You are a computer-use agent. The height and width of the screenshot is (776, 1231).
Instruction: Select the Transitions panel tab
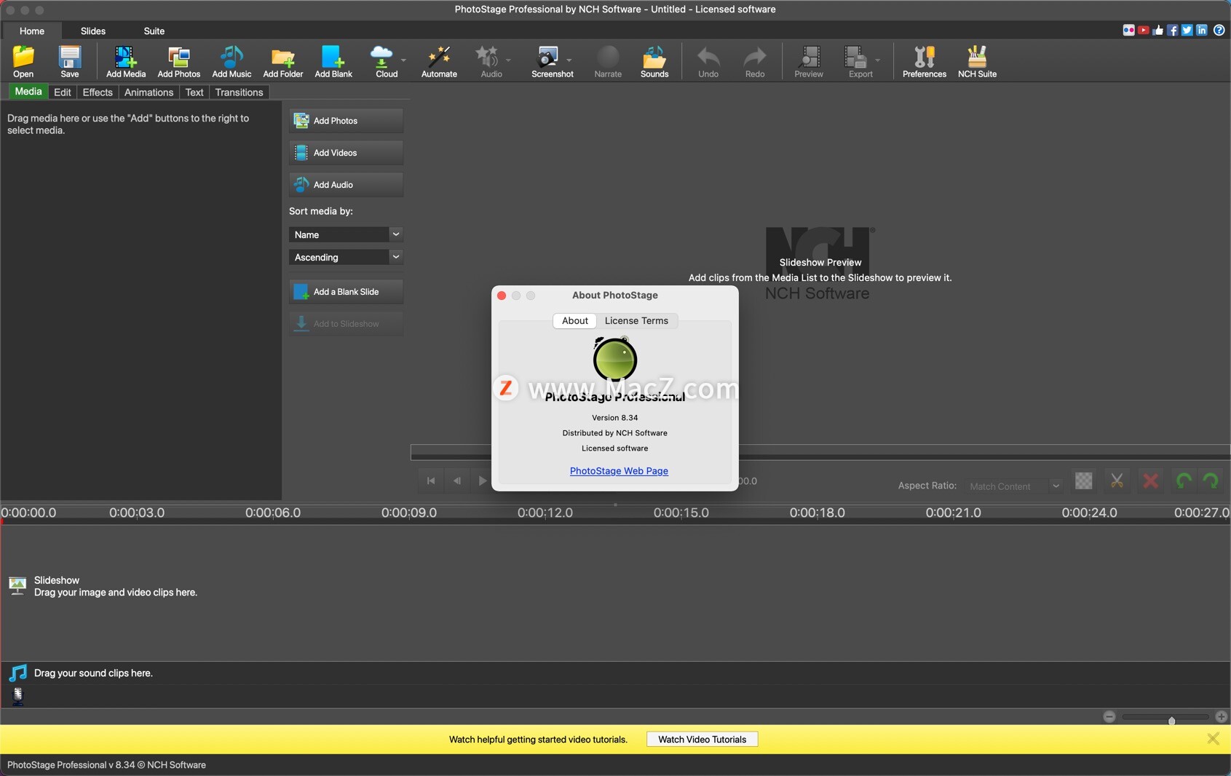(x=239, y=92)
